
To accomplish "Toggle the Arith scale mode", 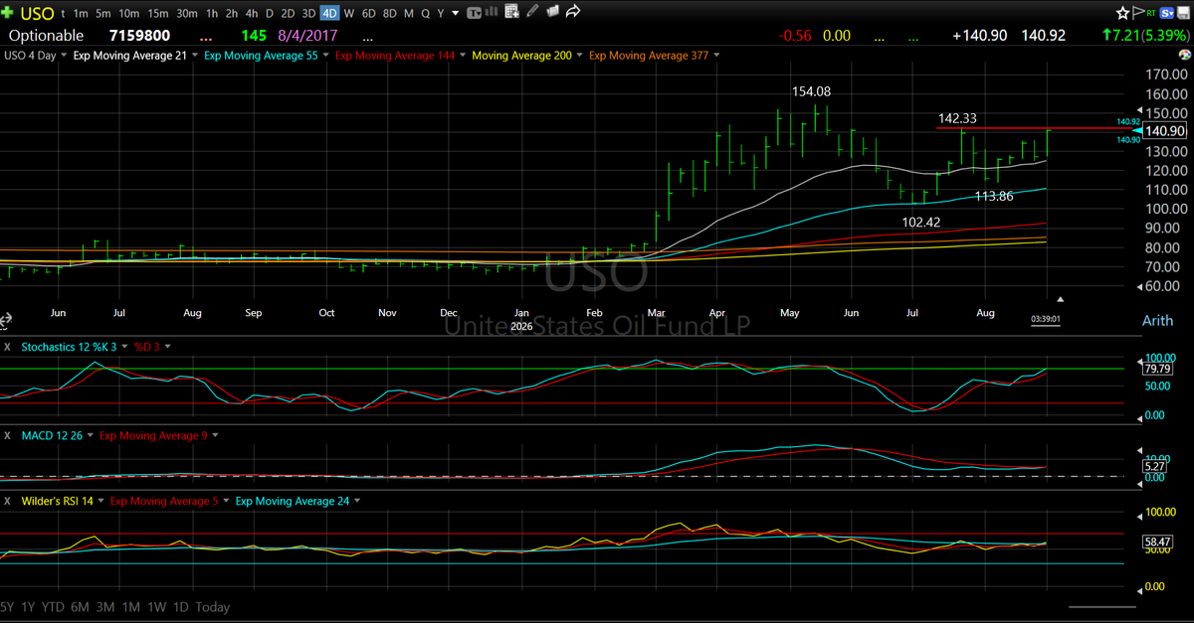I will (1159, 320).
